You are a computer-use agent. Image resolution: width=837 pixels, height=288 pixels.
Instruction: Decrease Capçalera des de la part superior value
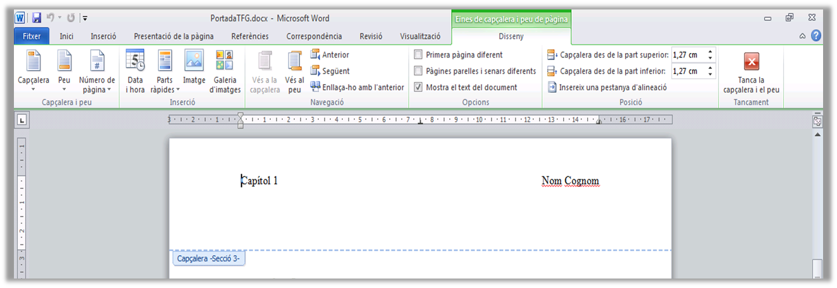click(x=710, y=58)
